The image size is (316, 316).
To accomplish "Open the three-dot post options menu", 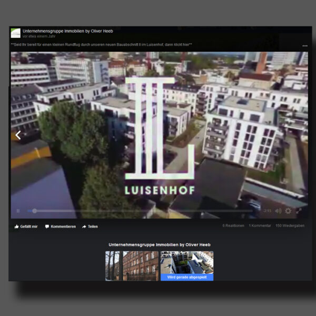I will [305, 46].
